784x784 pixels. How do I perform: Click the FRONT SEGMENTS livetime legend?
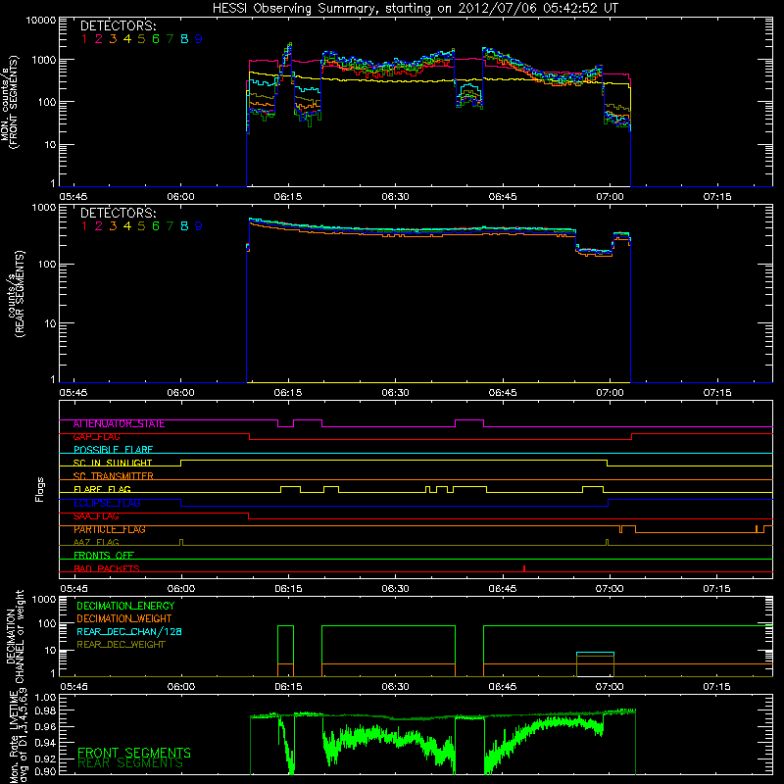coord(134,753)
